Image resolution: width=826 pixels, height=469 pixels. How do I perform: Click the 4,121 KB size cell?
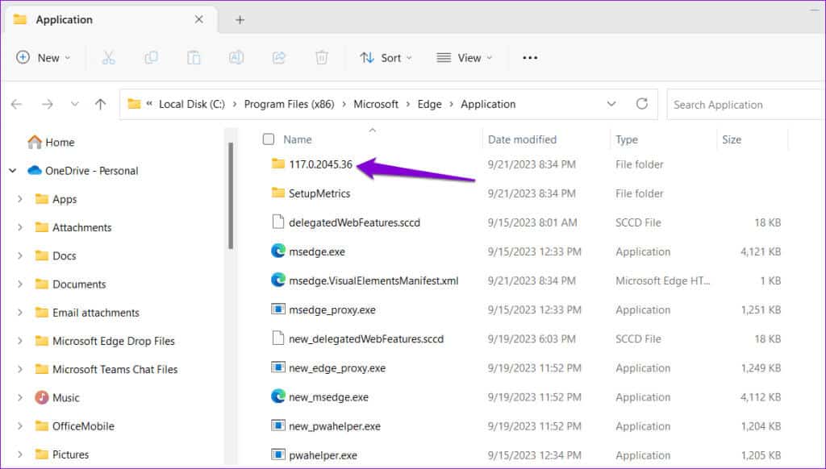[760, 251]
